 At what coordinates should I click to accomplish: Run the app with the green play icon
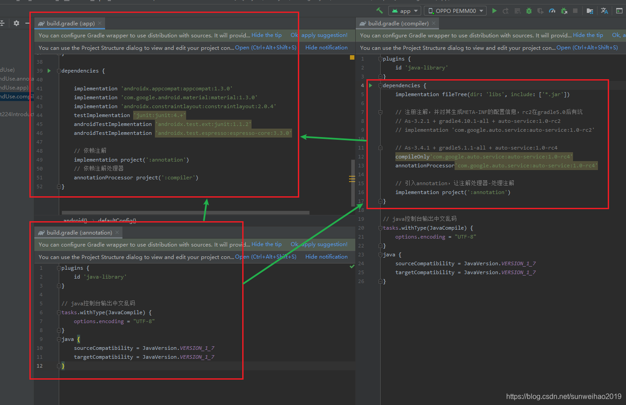[x=494, y=11]
